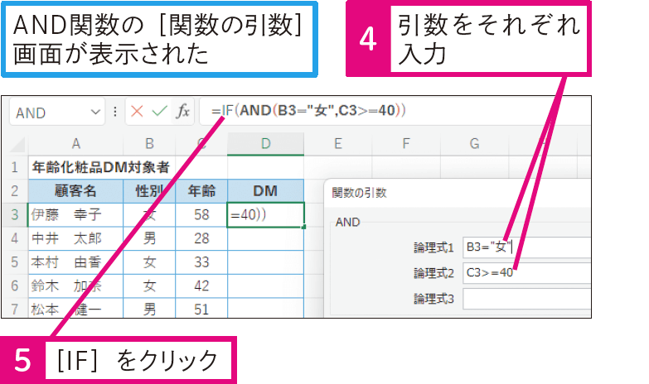This screenshot has width=649, height=384.
Task: Select the column D header
Action: (266, 144)
